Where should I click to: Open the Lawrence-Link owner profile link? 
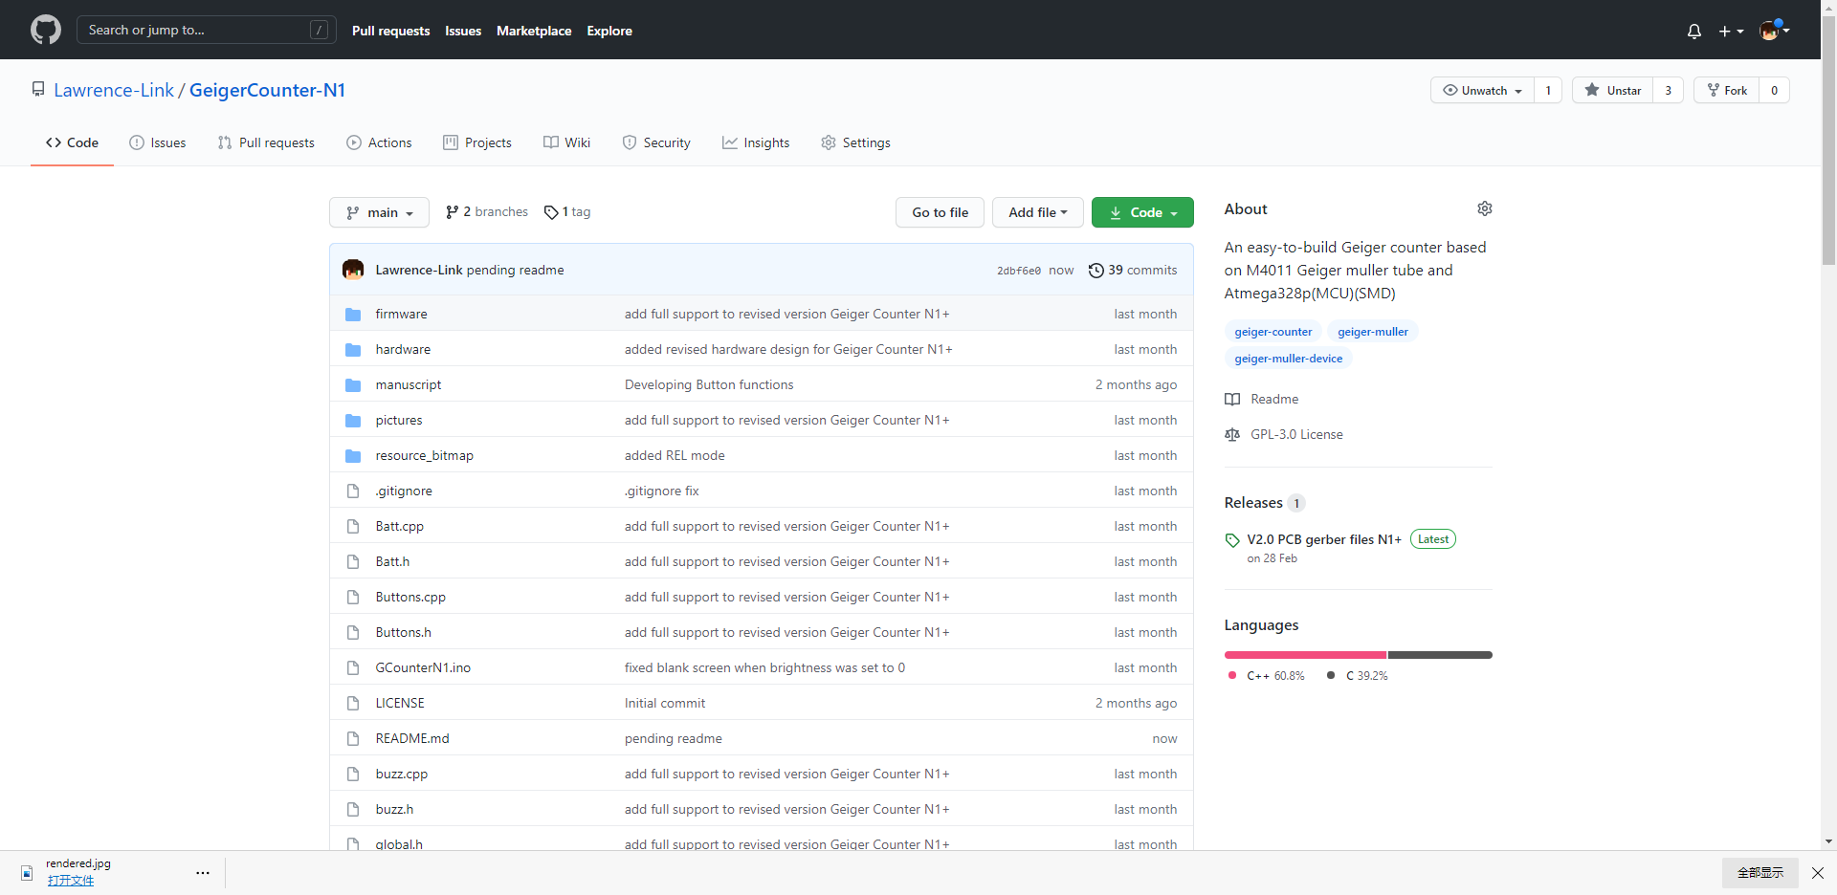click(114, 90)
